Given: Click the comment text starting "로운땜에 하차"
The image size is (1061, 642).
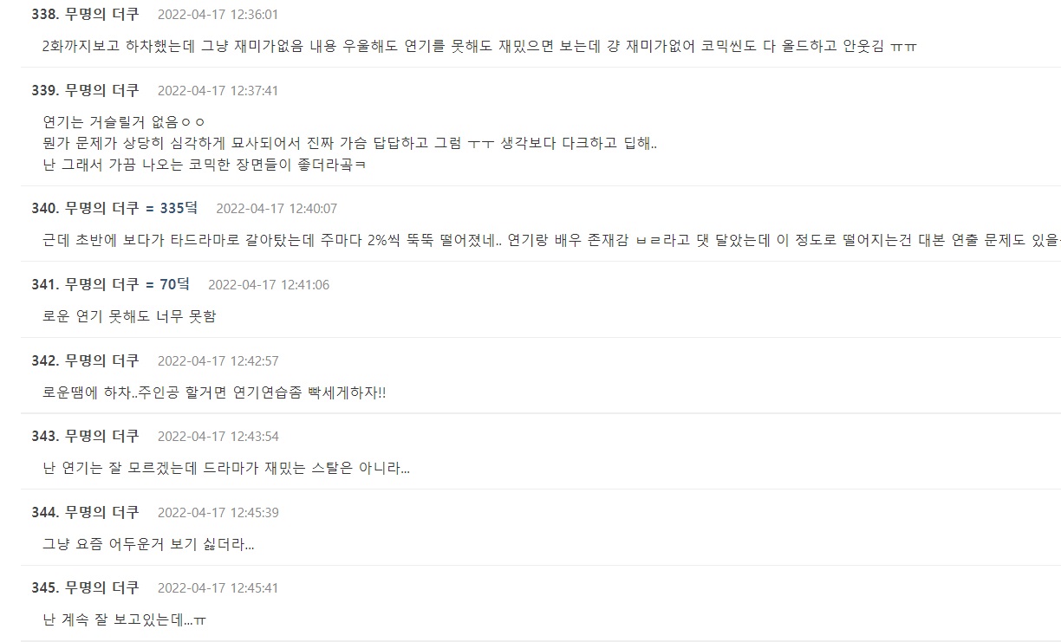Looking at the screenshot, I should point(214,392).
